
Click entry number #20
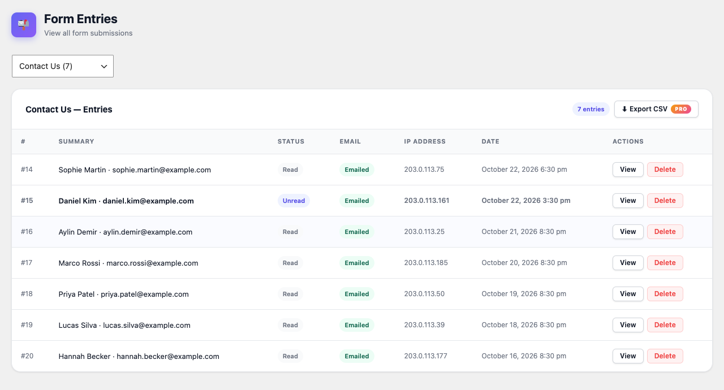(x=27, y=356)
